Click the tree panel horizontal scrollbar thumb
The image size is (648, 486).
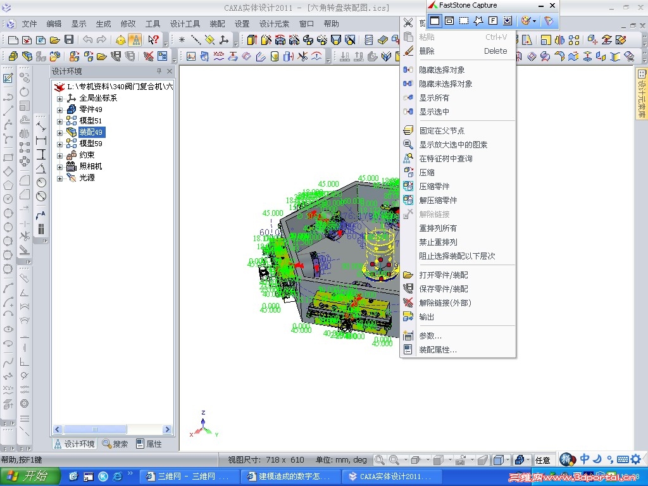95,430
